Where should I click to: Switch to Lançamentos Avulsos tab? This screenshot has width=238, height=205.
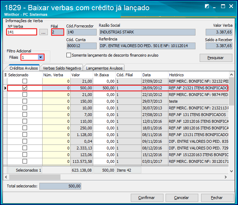click(x=104, y=68)
